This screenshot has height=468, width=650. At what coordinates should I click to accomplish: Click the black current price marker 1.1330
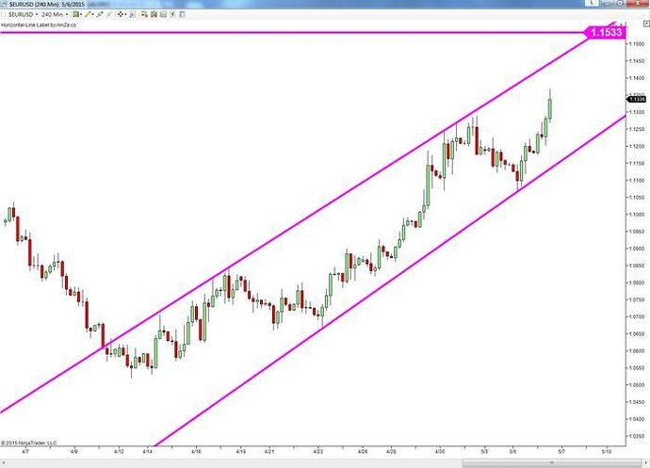[x=636, y=99]
